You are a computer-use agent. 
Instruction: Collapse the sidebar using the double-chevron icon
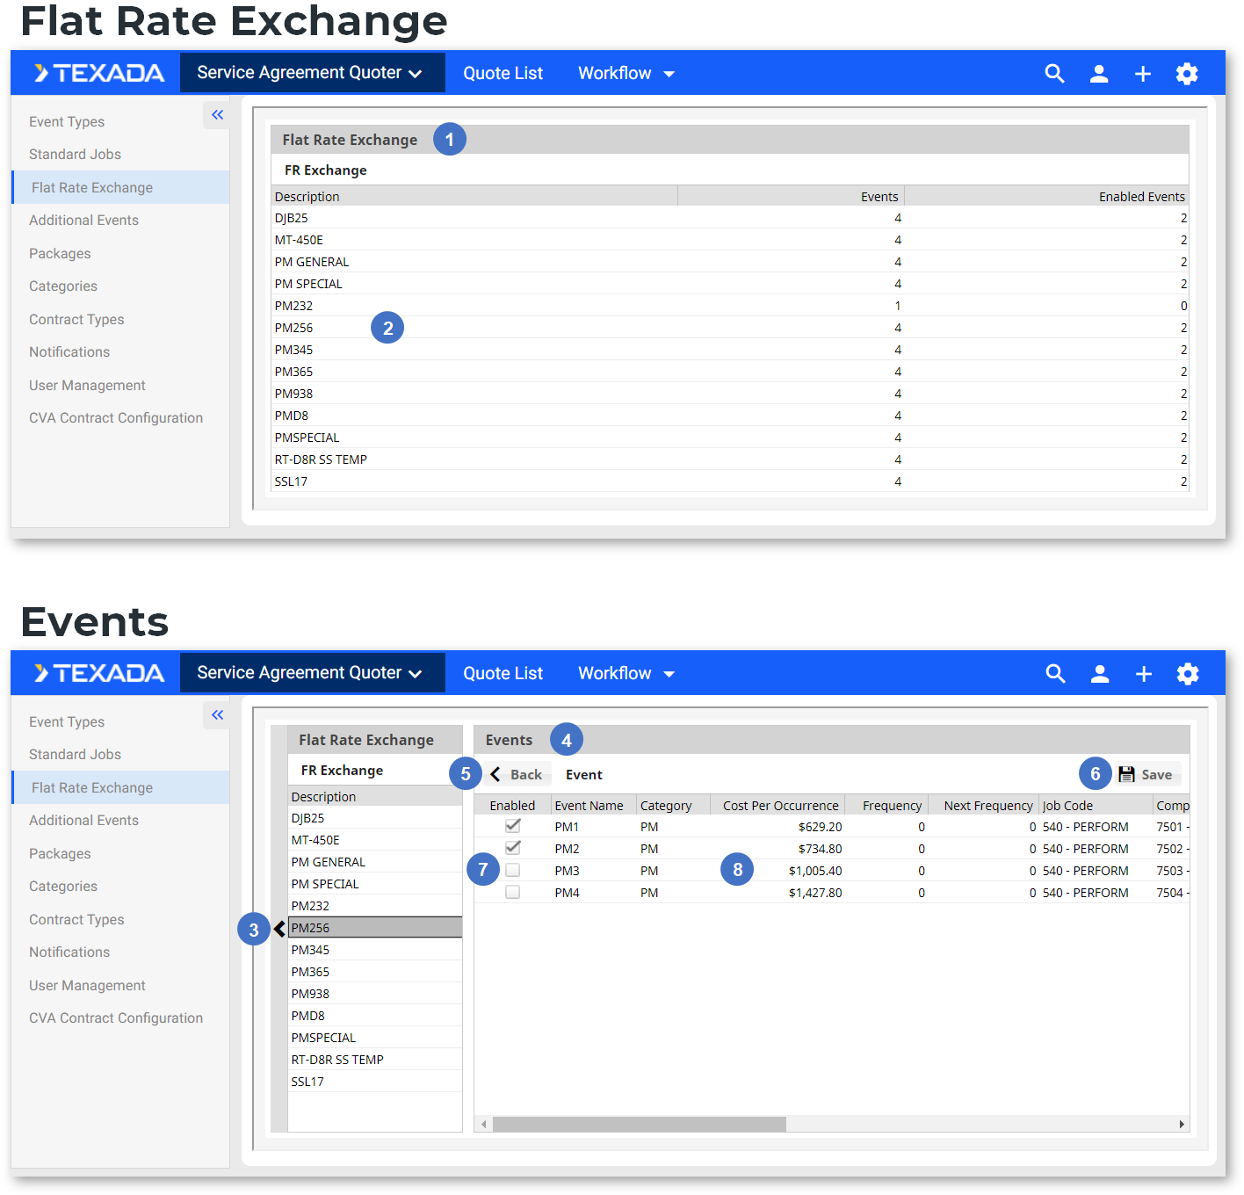click(x=216, y=114)
